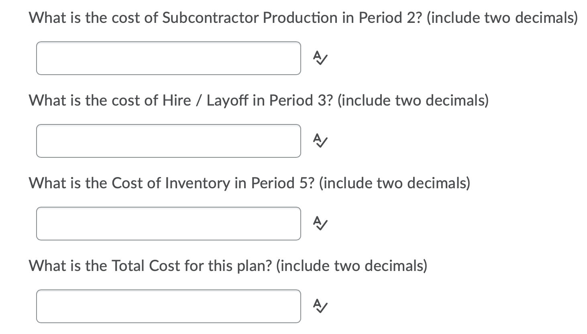Click the spell check icon for Total Cost answer
Viewport: 587px width, 334px height.
click(x=319, y=306)
